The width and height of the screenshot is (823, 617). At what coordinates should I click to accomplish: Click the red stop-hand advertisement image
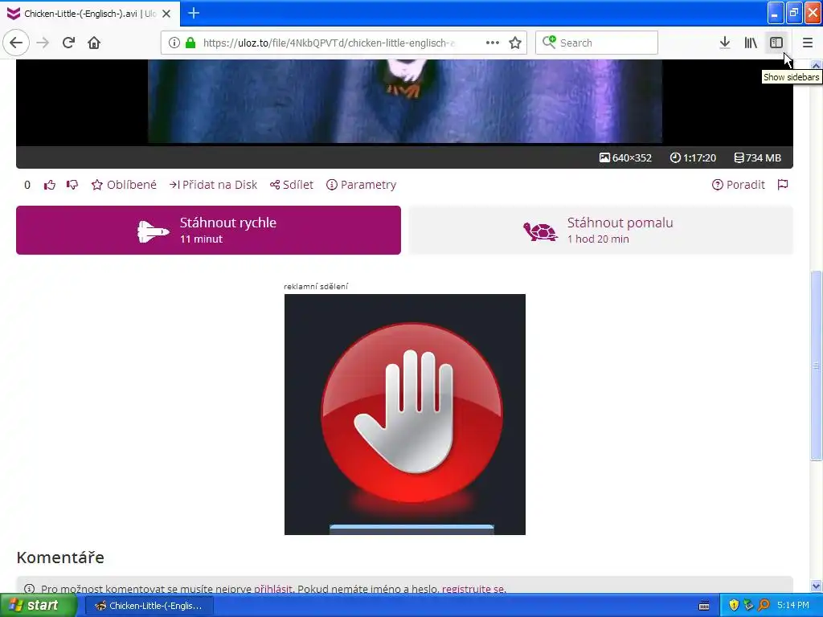[x=405, y=415]
